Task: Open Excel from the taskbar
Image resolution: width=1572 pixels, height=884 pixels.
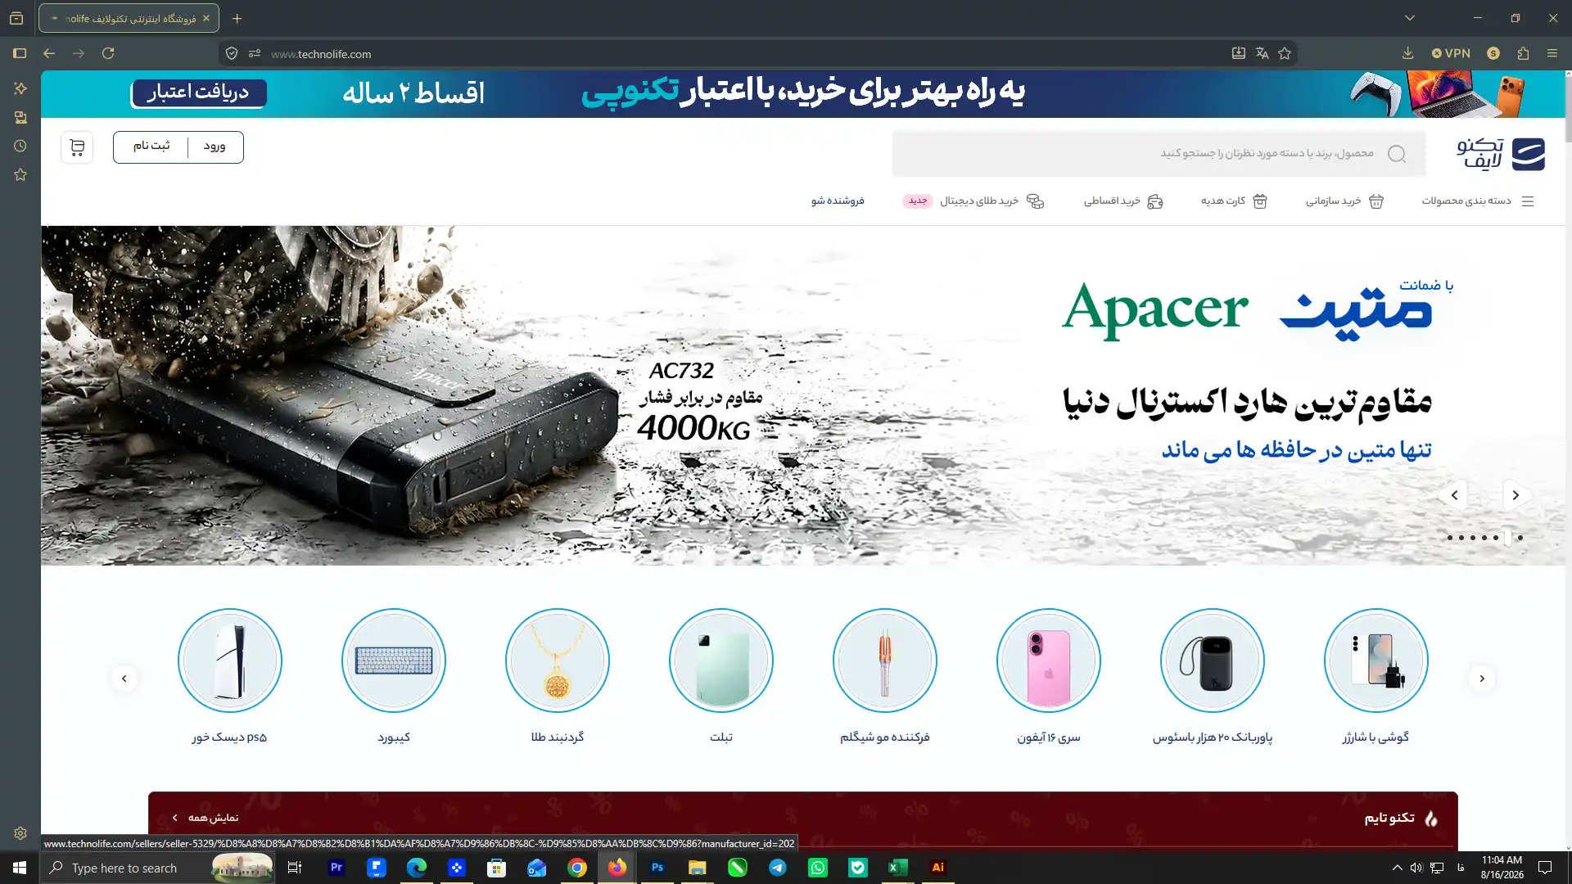Action: [x=898, y=868]
